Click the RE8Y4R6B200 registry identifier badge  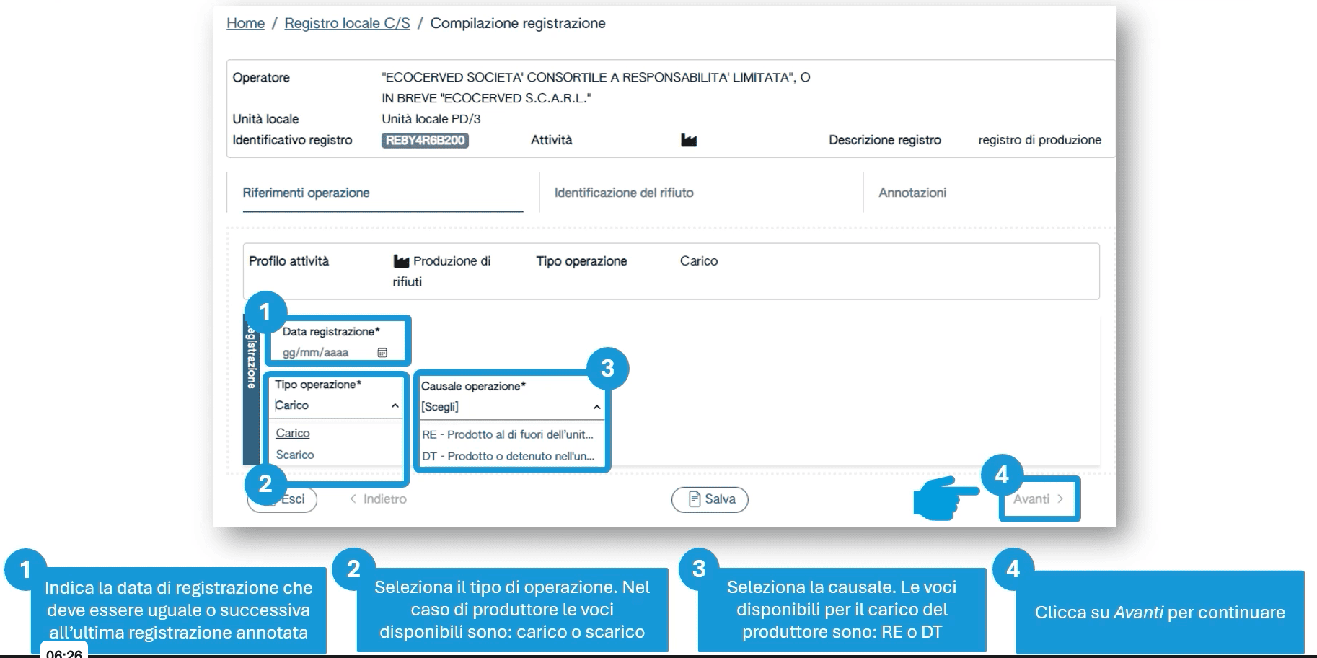(425, 141)
